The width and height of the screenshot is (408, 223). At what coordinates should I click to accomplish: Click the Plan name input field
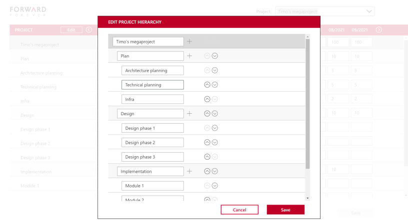tap(150, 56)
